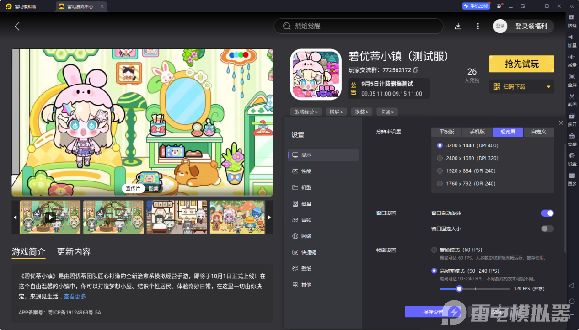The width and height of the screenshot is (579, 330).
Task: Select 普通模式 60 FPS mode
Action: click(434, 250)
